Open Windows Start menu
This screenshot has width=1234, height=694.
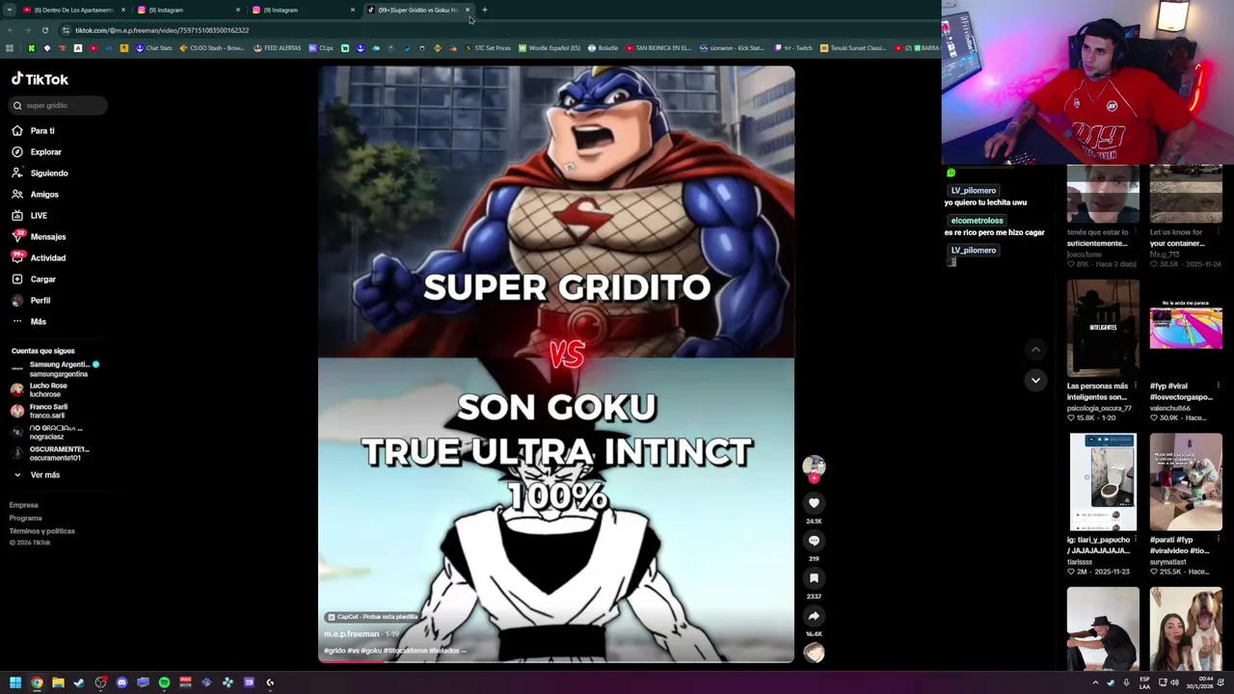15,682
